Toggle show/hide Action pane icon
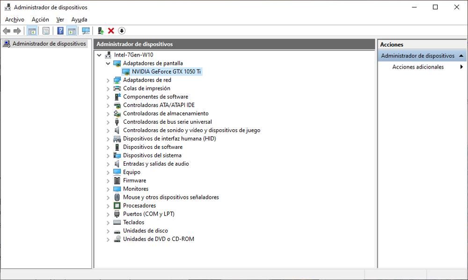This screenshot has width=468, height=280. pyautogui.click(x=72, y=31)
